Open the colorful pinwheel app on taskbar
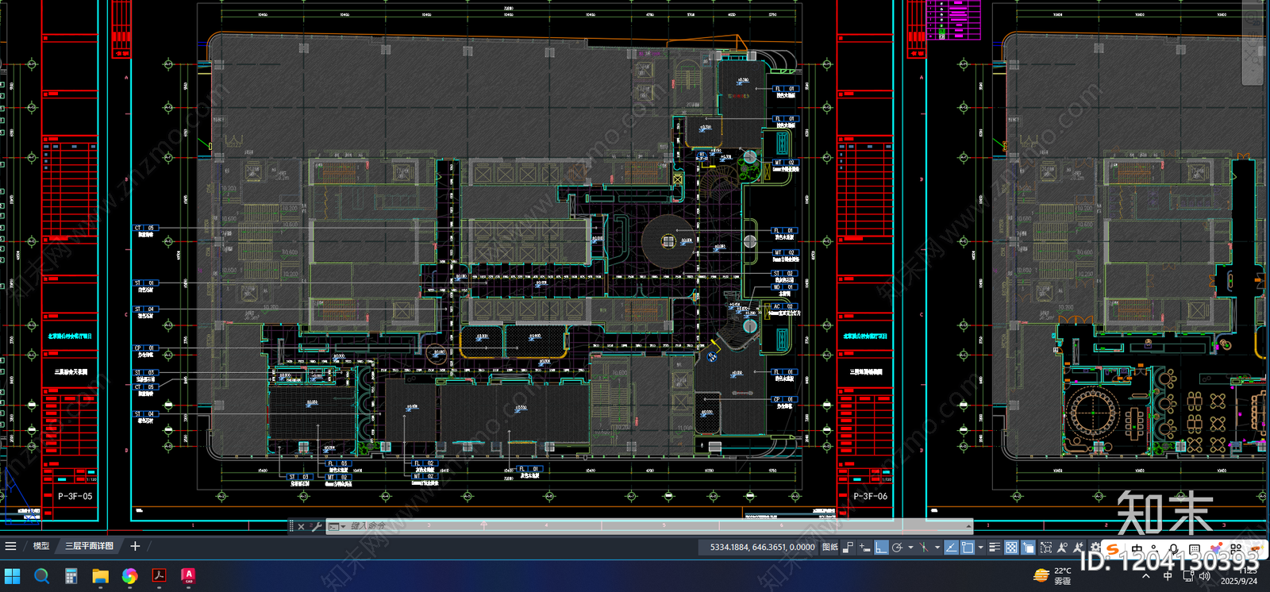The image size is (1270, 592). [x=129, y=576]
